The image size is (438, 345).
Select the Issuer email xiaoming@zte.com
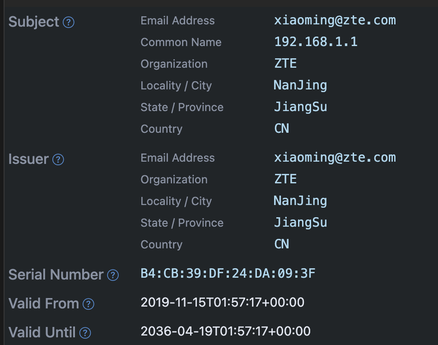coord(335,158)
